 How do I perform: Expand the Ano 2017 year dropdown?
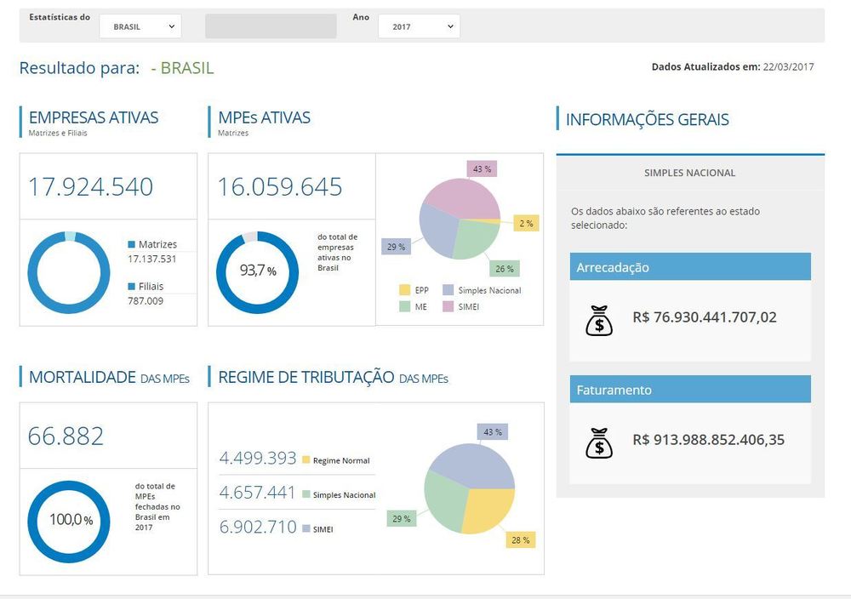point(419,26)
